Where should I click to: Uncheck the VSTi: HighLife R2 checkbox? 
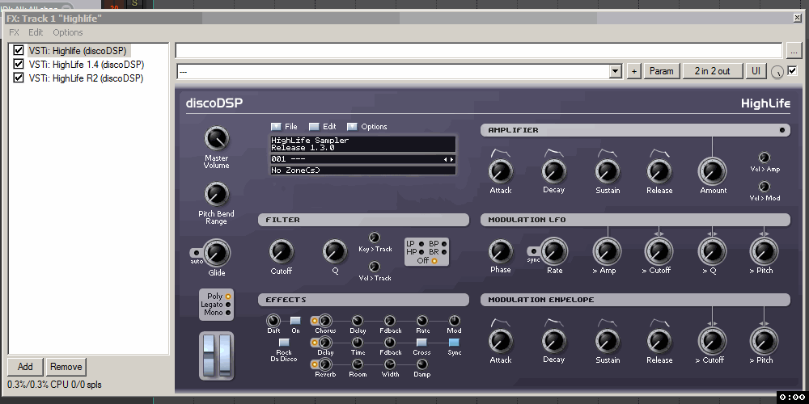tap(19, 78)
